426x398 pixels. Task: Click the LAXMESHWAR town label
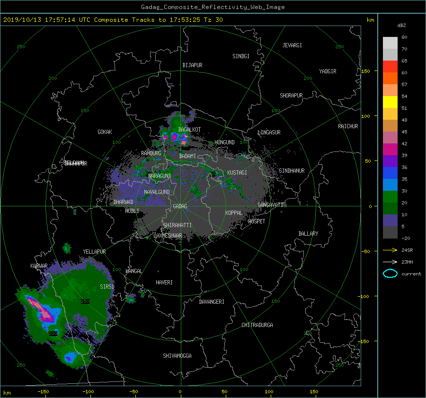tap(168, 236)
